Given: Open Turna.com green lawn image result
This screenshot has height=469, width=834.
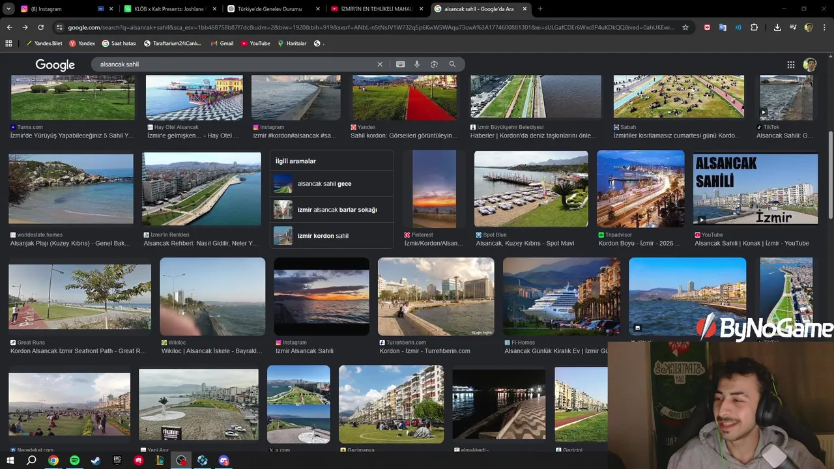Looking at the screenshot, I should (x=73, y=97).
